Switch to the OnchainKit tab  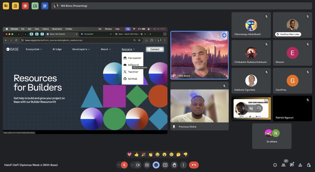(x=96, y=34)
